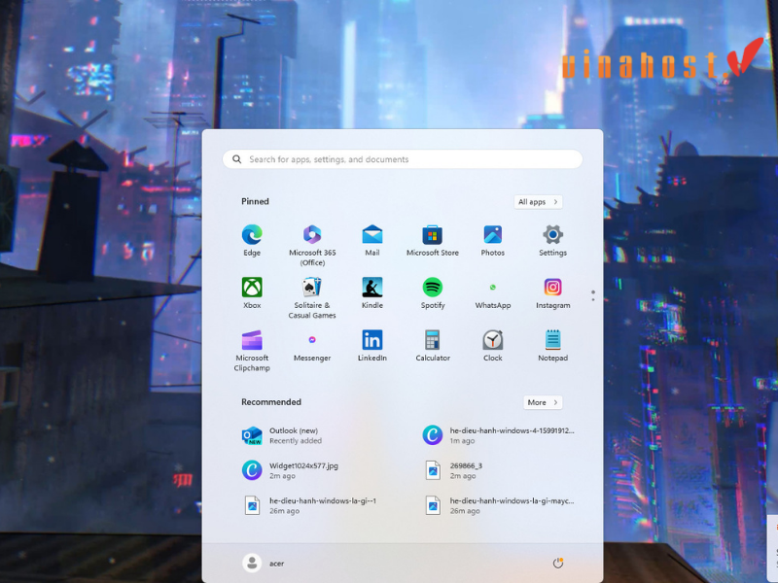Launch Microsoft 365 (Office)
778x583 pixels.
tap(312, 246)
